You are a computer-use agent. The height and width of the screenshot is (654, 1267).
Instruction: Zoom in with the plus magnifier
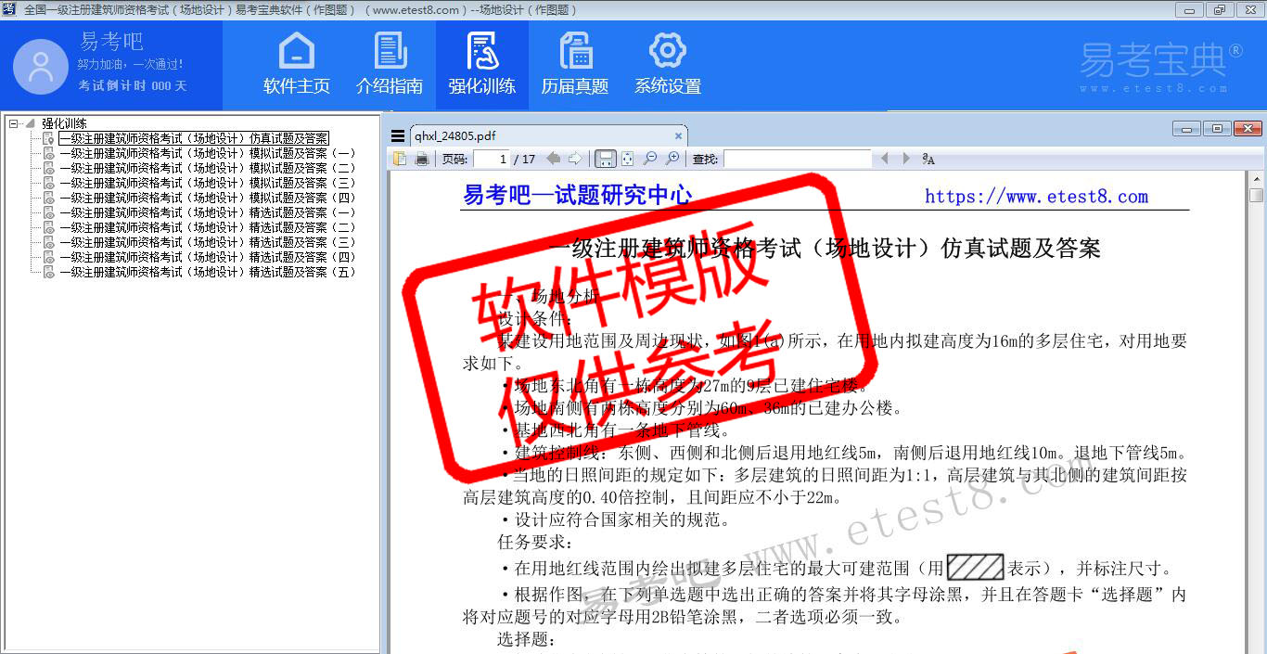(x=672, y=159)
